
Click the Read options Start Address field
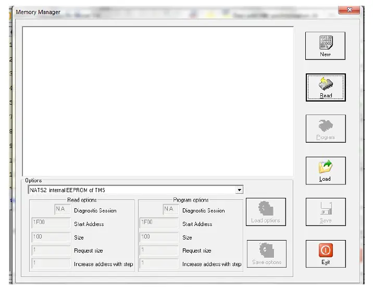pyautogui.click(x=51, y=223)
